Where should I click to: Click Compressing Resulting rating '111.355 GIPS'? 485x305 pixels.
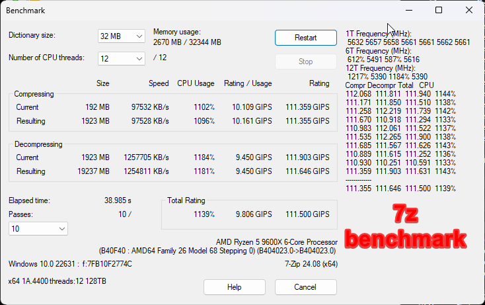(x=307, y=121)
